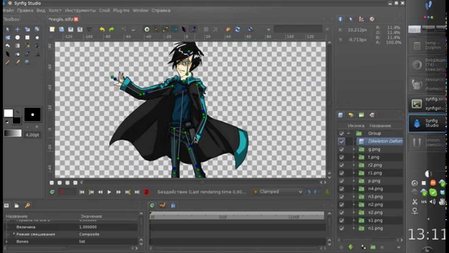
Task: Toggle visibility of the Group layer
Action: click(x=342, y=134)
